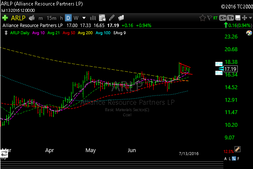The height and width of the screenshot is (169, 253).
Task: Open the chart options dropdown triangle
Action: [250, 18]
